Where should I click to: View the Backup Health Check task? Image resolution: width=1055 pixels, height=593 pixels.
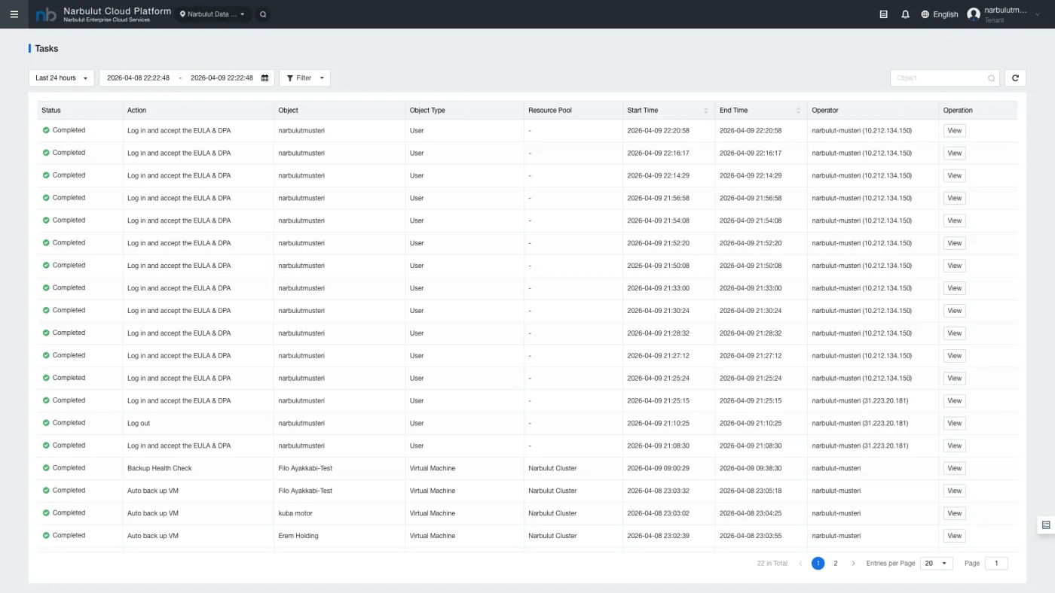pyautogui.click(x=955, y=468)
